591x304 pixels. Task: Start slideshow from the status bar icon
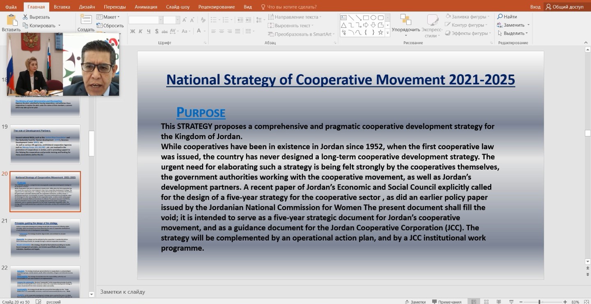coord(511,302)
